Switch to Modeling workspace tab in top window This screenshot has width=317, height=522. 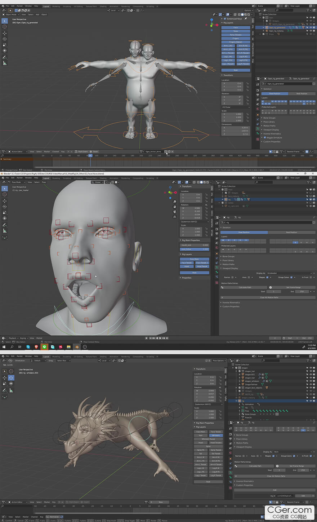[56, 6]
